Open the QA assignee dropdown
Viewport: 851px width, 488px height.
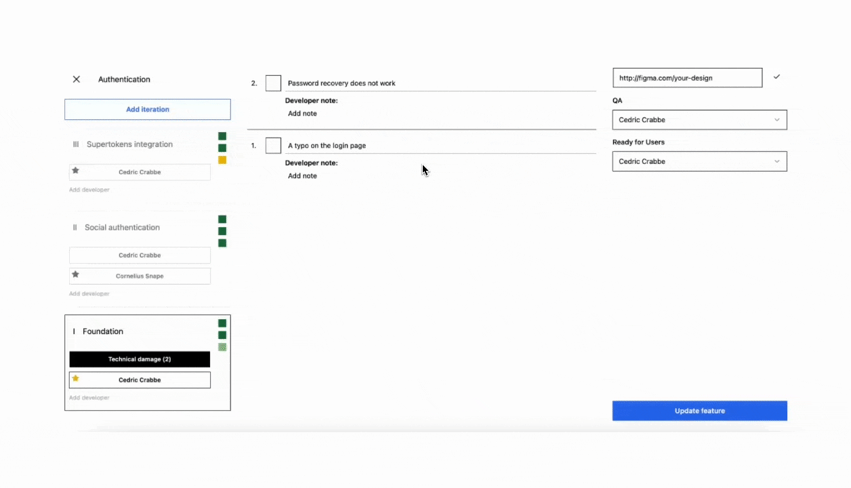tap(699, 120)
